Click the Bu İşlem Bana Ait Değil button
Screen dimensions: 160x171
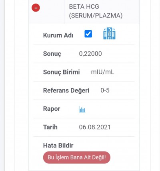click(77, 157)
